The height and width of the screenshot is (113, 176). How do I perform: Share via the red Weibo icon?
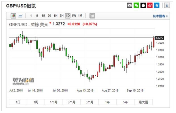click(x=150, y=5)
